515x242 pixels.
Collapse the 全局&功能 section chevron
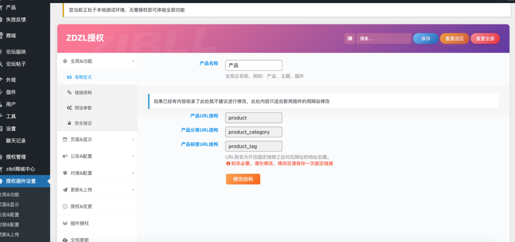pyautogui.click(x=133, y=61)
